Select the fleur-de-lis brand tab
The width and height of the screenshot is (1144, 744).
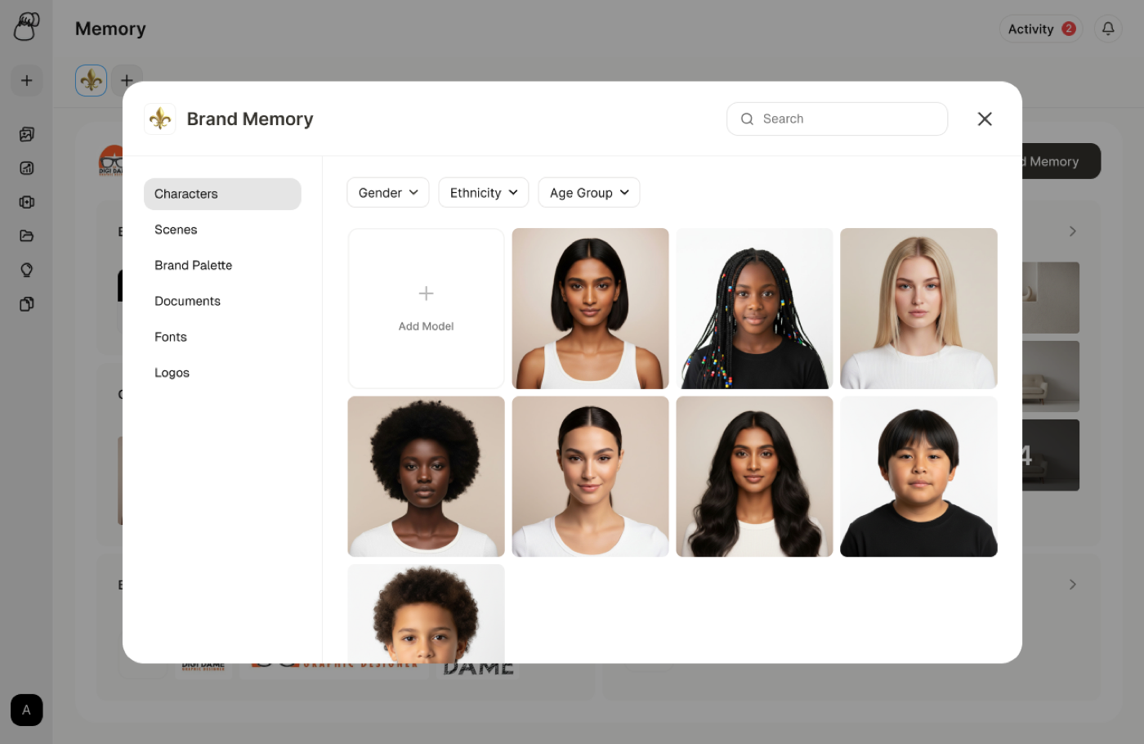point(92,80)
